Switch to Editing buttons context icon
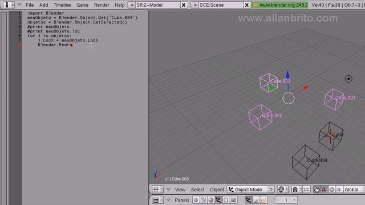This screenshot has height=205, width=365. click(x=226, y=200)
